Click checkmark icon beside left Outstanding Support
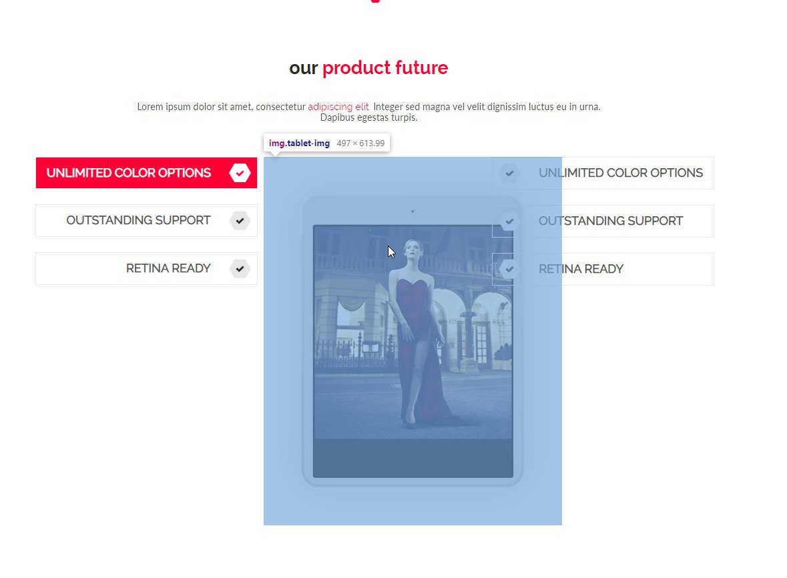787x578 pixels. coord(240,221)
